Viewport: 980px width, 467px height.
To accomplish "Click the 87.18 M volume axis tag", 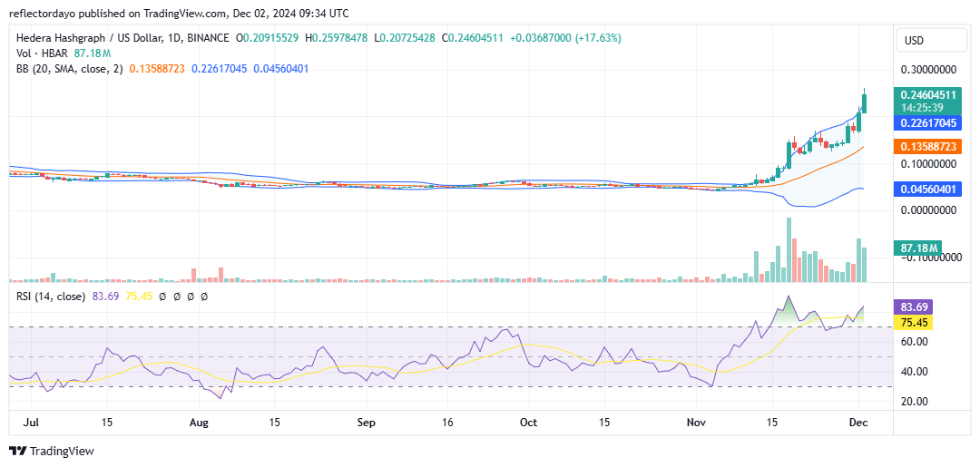I will [x=917, y=248].
